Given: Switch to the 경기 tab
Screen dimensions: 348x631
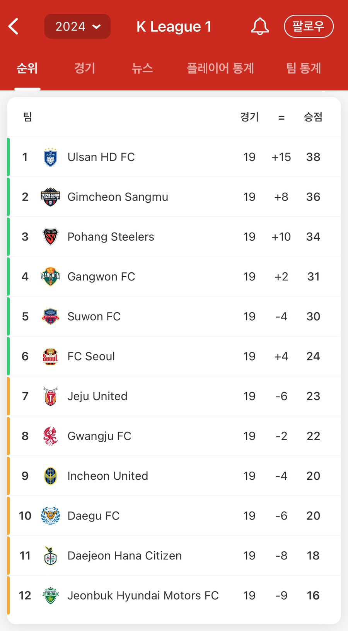Looking at the screenshot, I should tap(85, 68).
